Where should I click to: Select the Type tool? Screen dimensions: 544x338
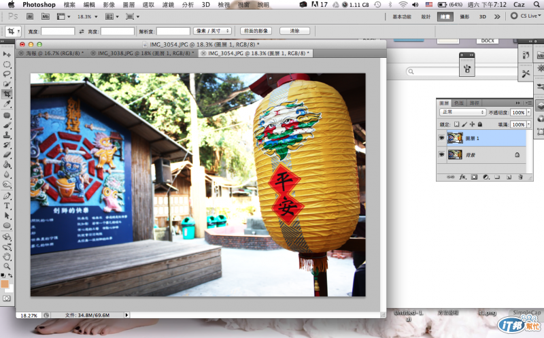click(7, 205)
